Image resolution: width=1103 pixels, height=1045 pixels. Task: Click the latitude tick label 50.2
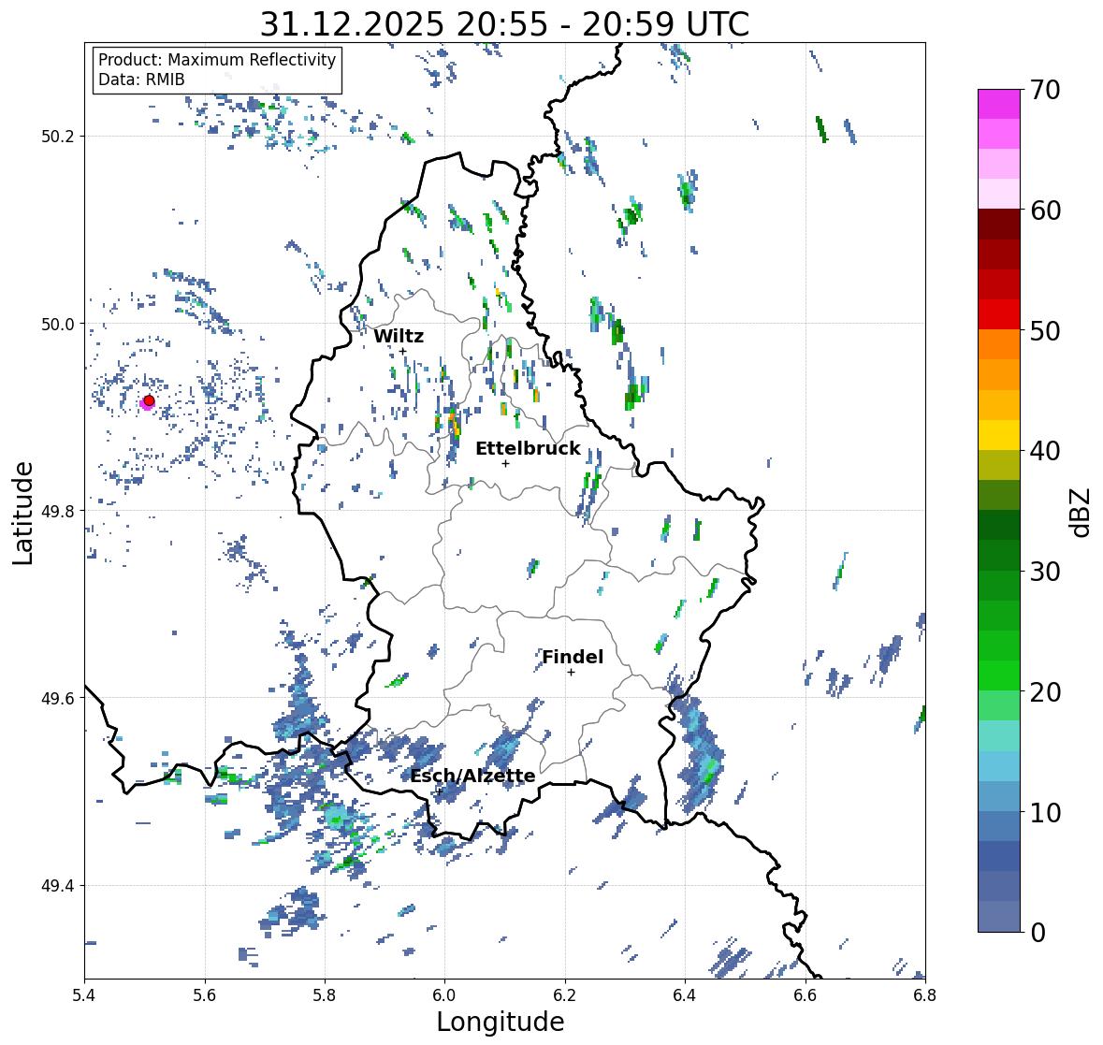pyautogui.click(x=58, y=137)
